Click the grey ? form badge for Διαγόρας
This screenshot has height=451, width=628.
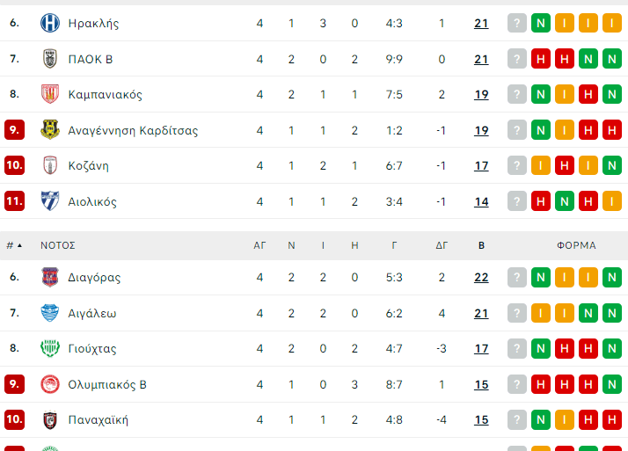[x=516, y=278]
